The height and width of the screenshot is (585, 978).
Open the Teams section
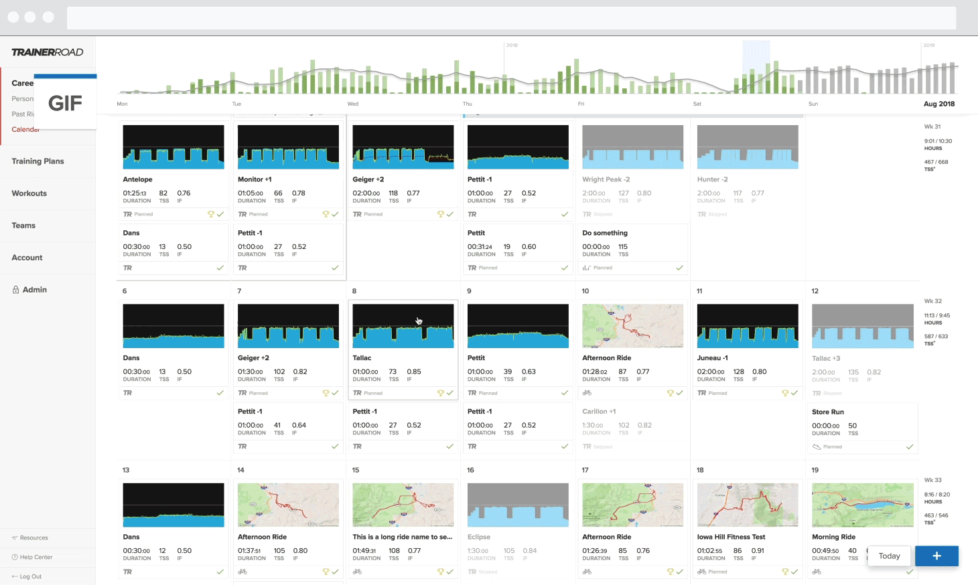click(23, 226)
